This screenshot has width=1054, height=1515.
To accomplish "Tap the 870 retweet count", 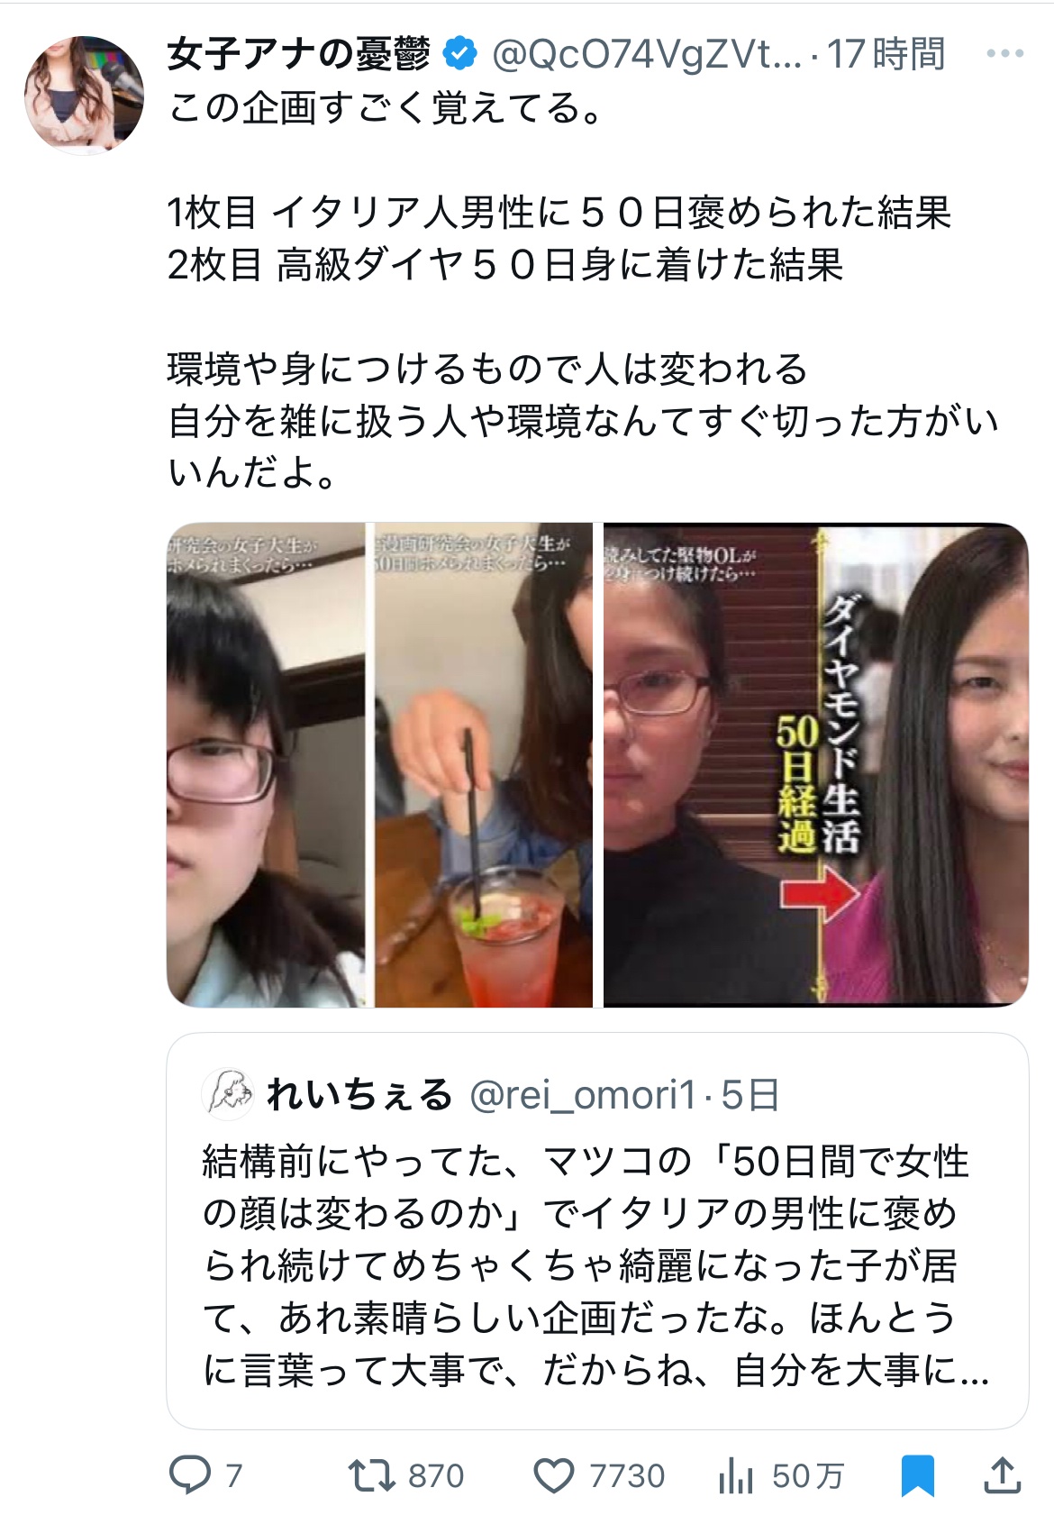I will pos(436,1476).
